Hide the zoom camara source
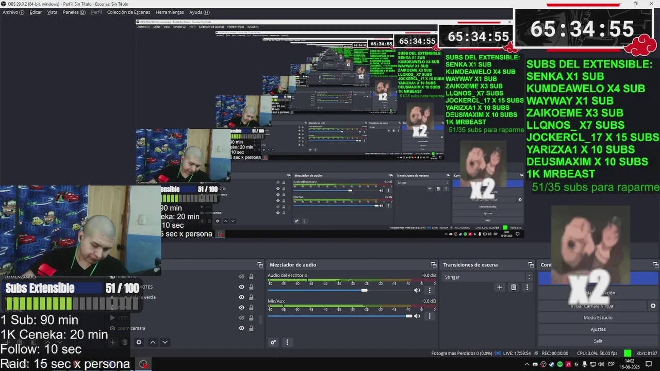The width and height of the screenshot is (660, 371). pyautogui.click(x=241, y=328)
